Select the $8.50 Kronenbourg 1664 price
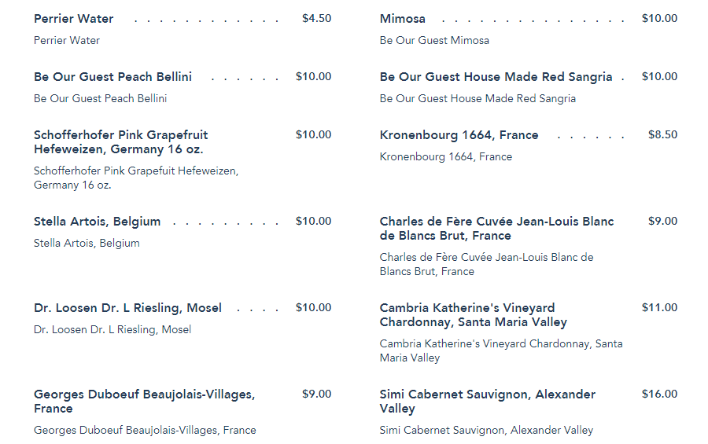708x444 pixels. [662, 135]
